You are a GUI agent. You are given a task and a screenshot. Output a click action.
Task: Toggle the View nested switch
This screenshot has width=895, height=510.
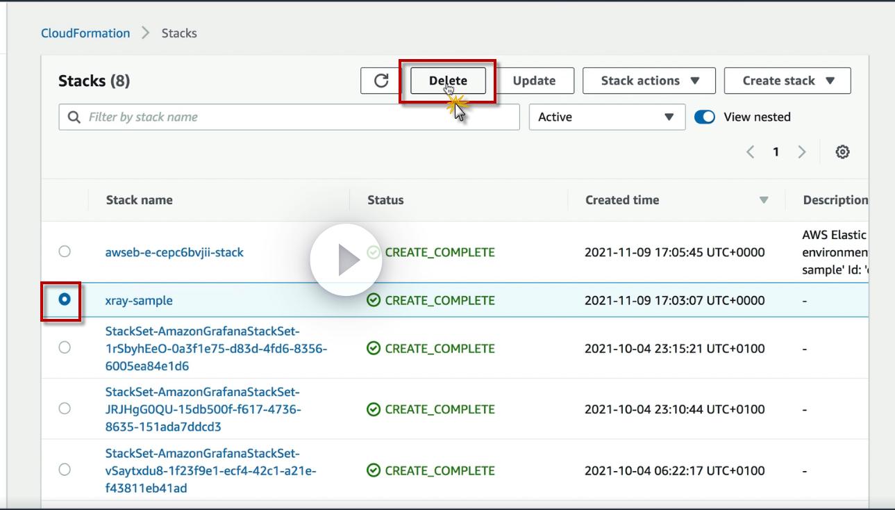click(705, 117)
